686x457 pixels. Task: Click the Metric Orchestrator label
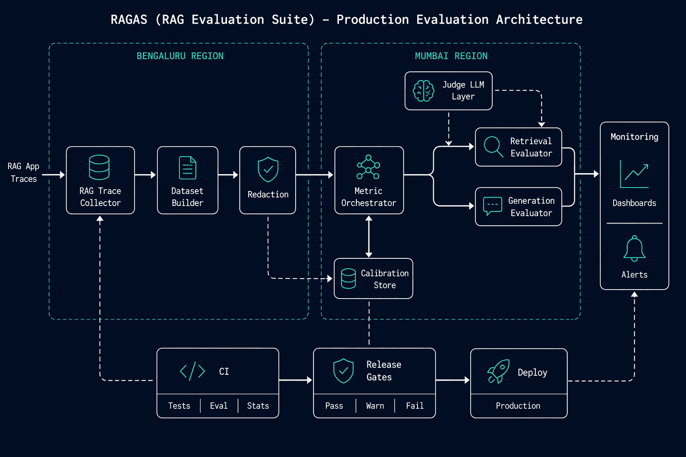coord(368,197)
